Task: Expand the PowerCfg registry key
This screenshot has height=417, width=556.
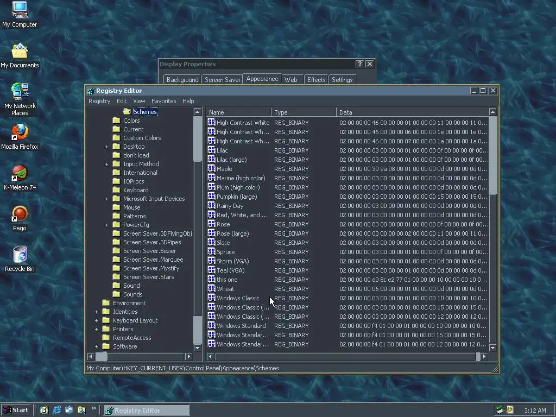Action: (x=107, y=225)
